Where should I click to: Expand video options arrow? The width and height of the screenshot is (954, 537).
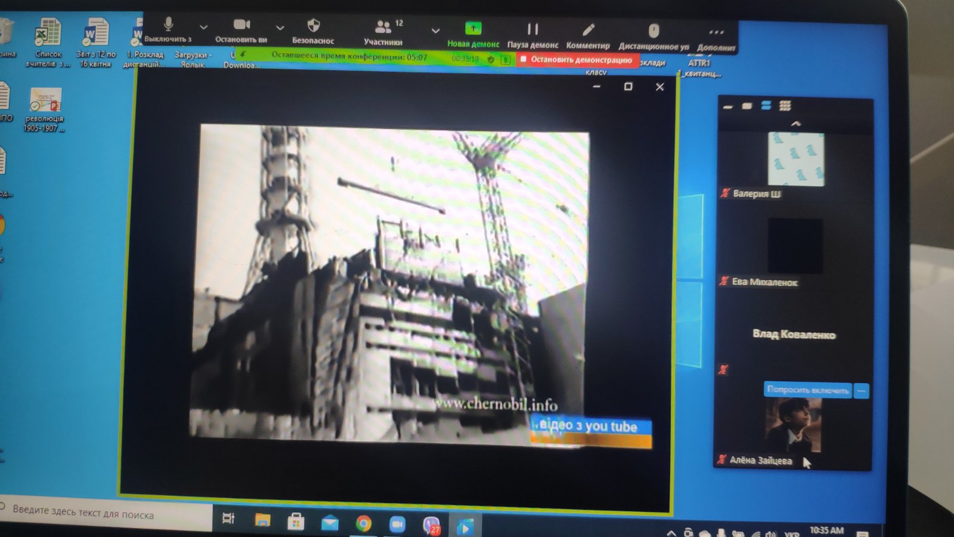280,27
